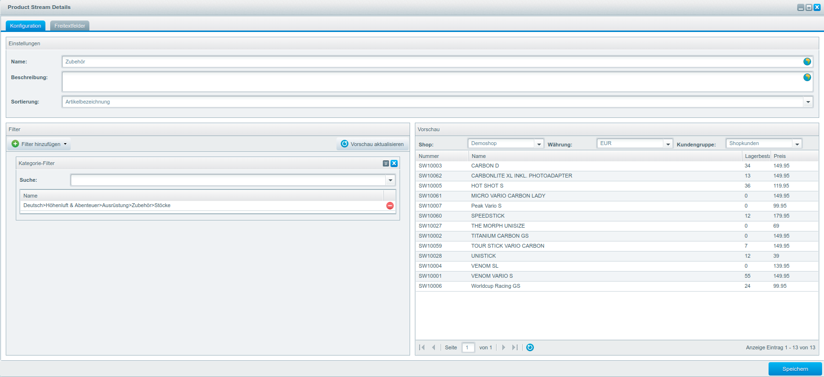The height and width of the screenshot is (377, 824).
Task: Click the Suche category input field
Action: tap(228, 180)
